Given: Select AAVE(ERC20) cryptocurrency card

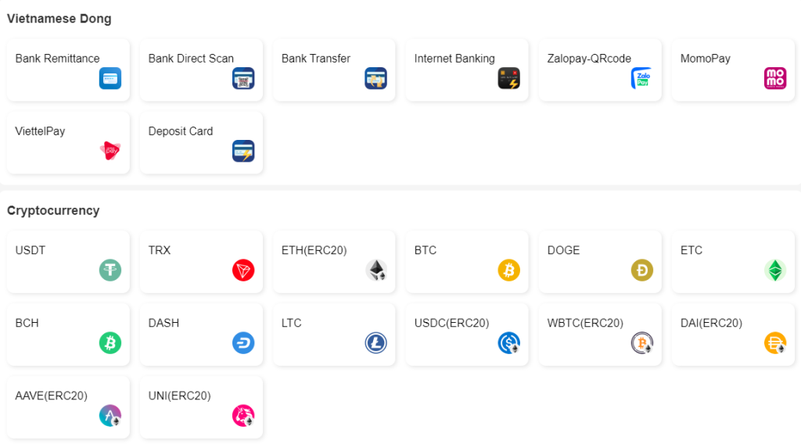Looking at the screenshot, I should 68,407.
